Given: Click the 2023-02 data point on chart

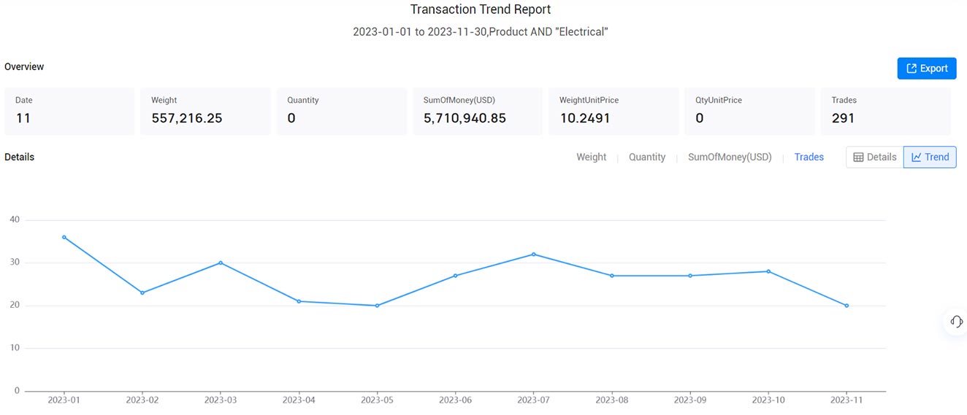Looking at the screenshot, I should click(142, 292).
